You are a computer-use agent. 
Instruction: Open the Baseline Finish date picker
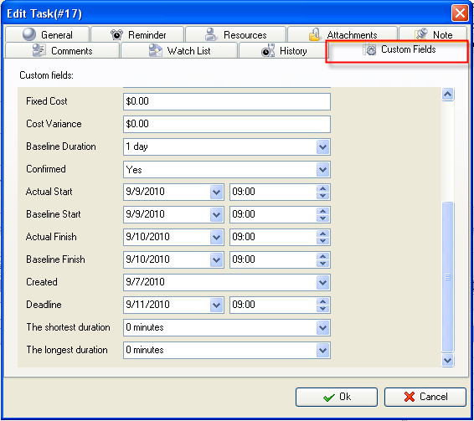(216, 259)
